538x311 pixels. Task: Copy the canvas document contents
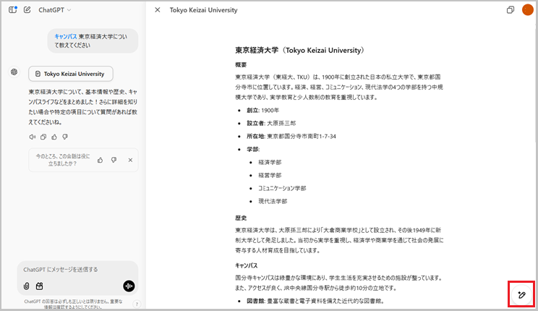tap(511, 10)
